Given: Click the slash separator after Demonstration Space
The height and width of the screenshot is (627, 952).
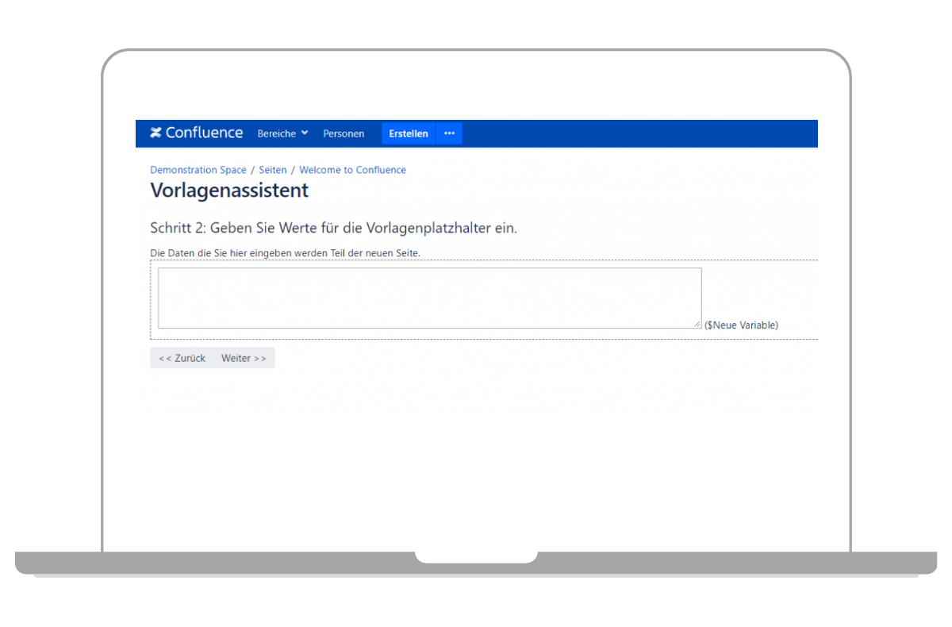Looking at the screenshot, I should [253, 170].
